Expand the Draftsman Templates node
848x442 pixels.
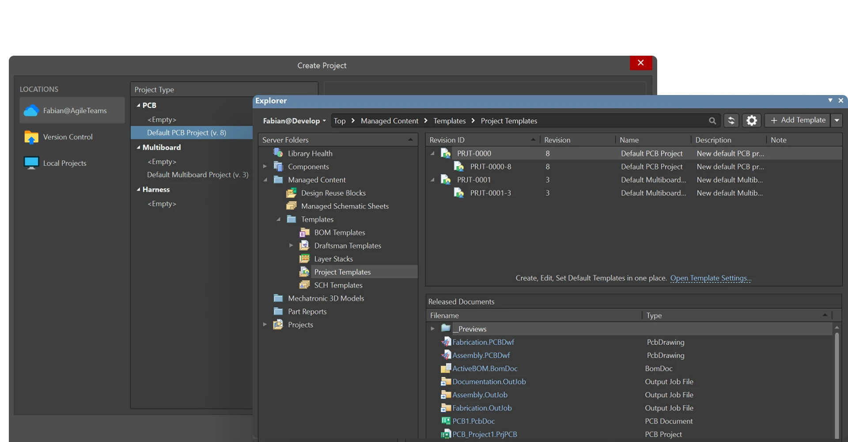pyautogui.click(x=291, y=245)
